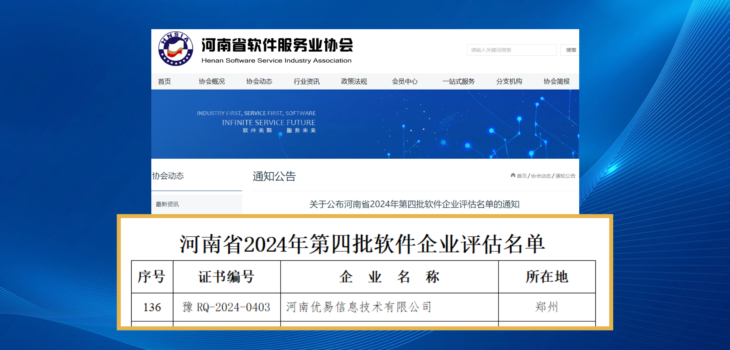The width and height of the screenshot is (730, 350).
Task: Click certificate number 豫 RQ-2024-0403
Action: pos(227,307)
